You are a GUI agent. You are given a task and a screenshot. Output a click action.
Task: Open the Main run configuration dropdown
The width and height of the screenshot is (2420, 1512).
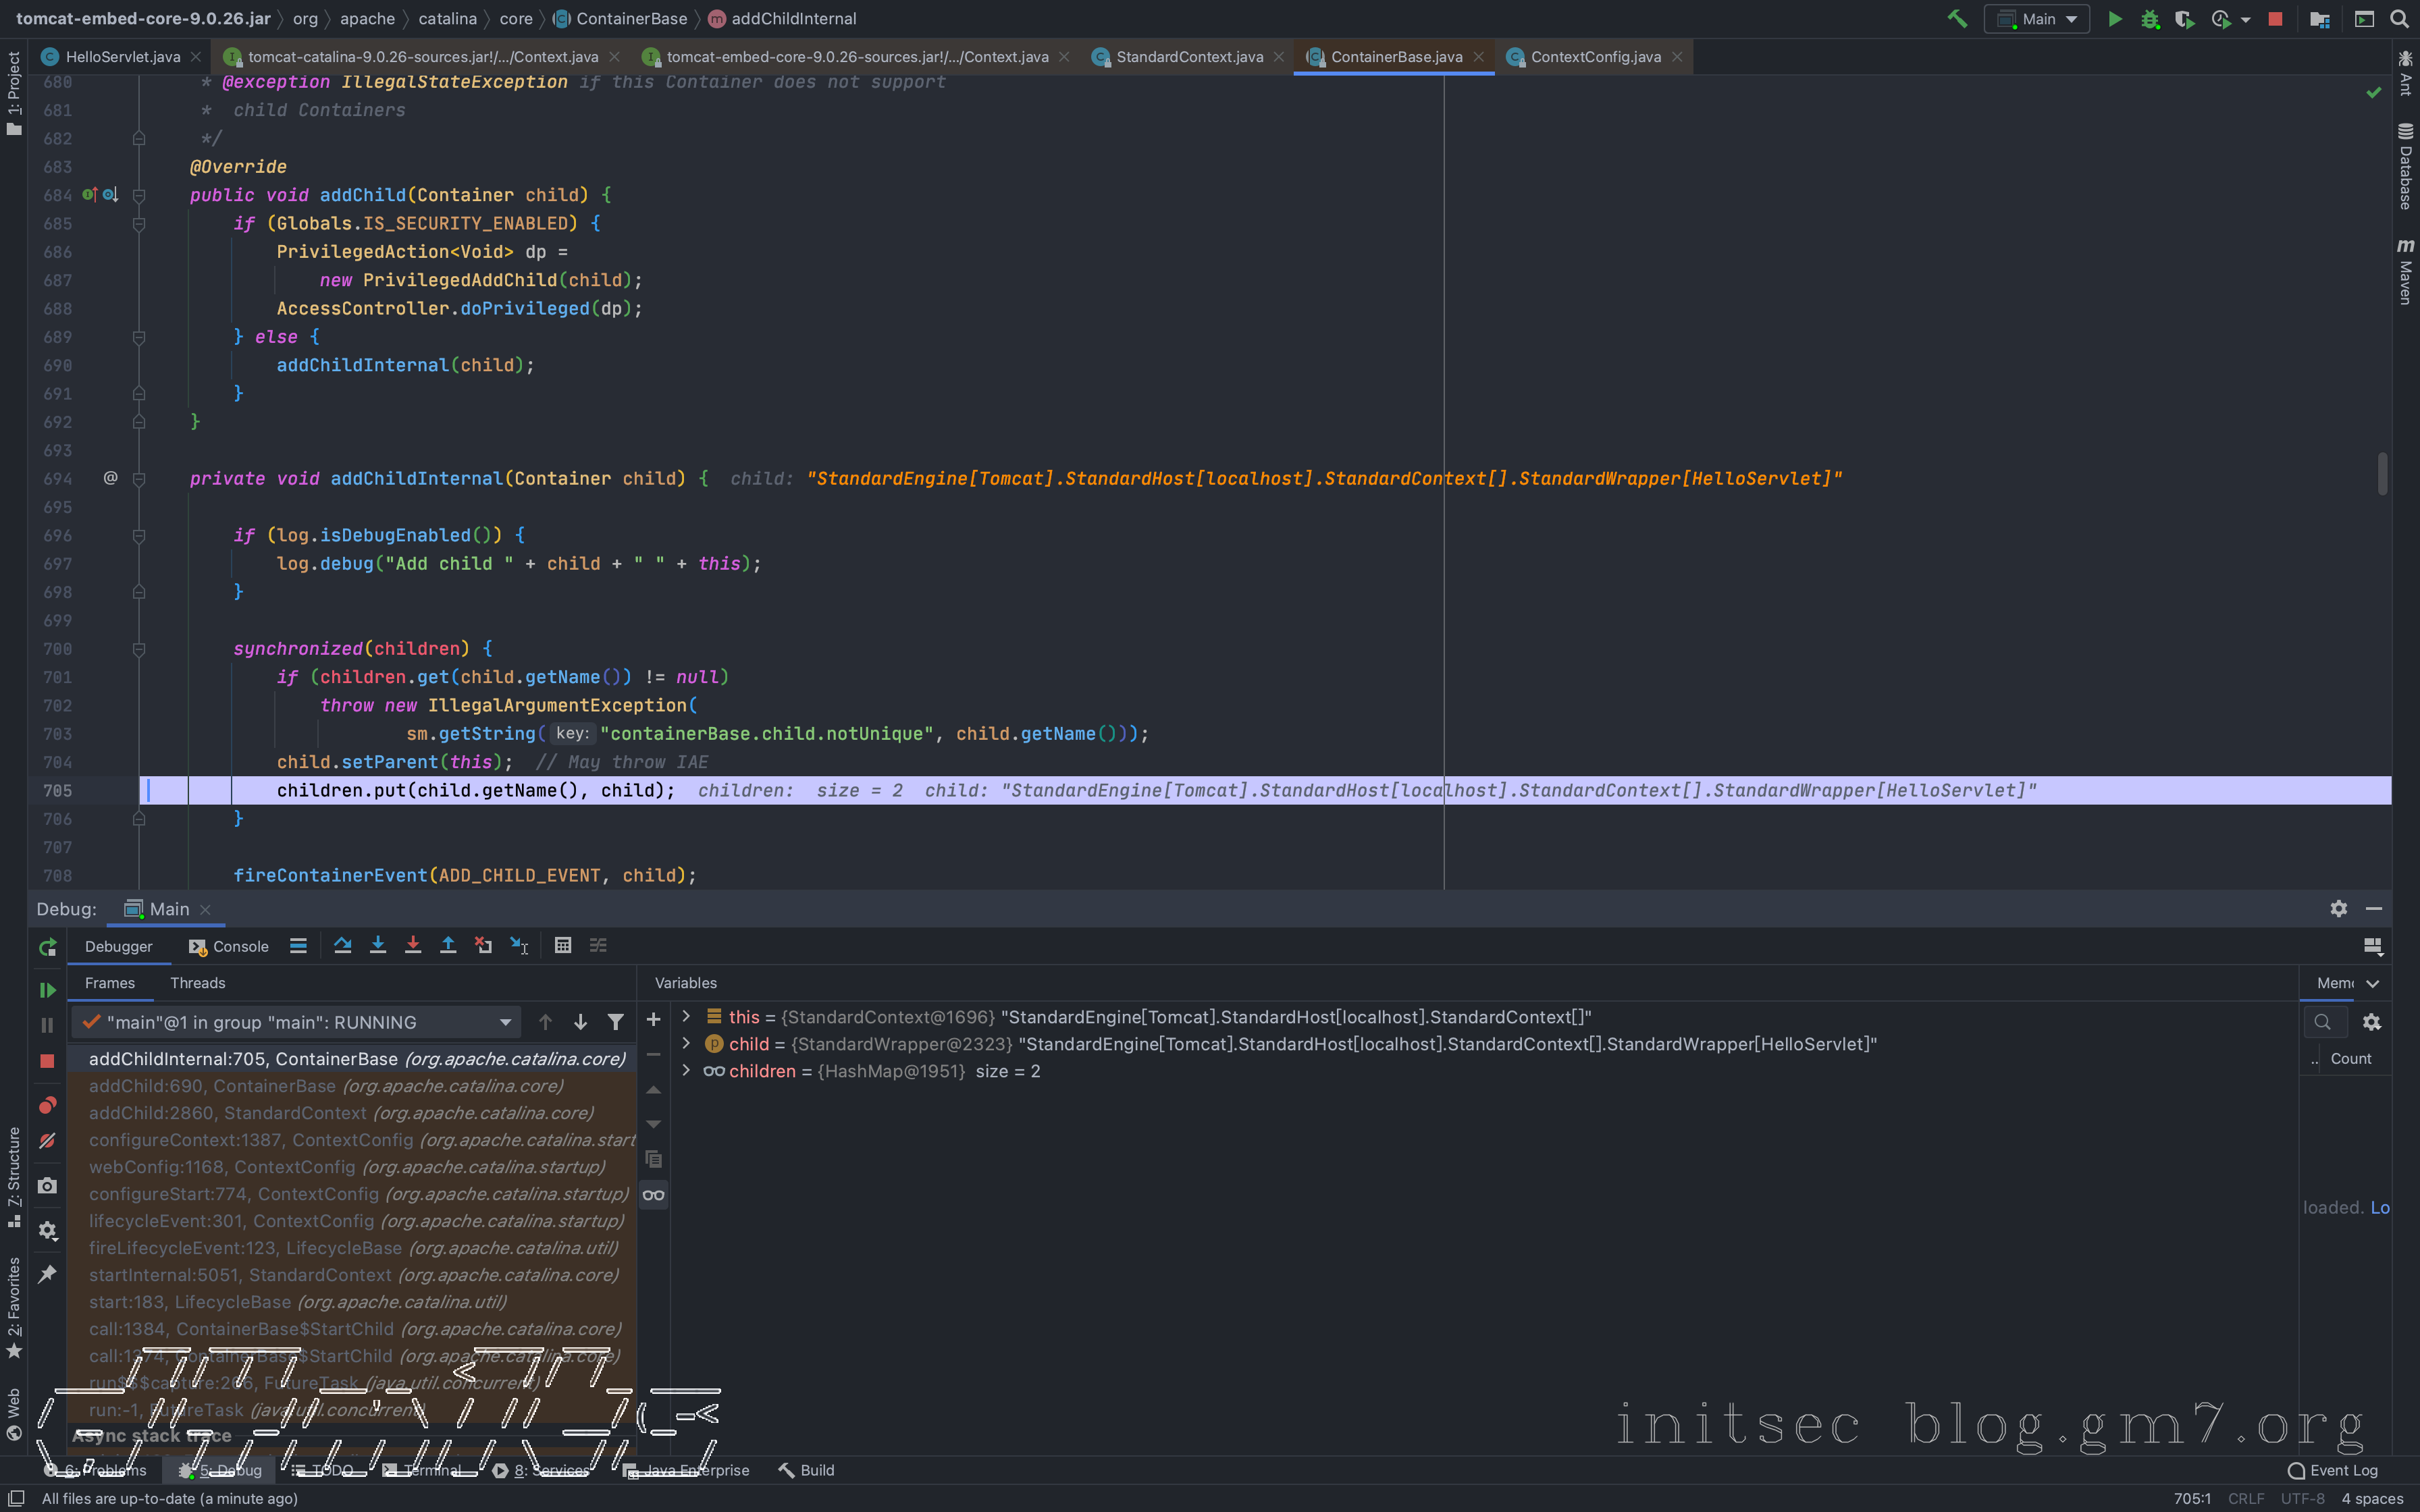point(2037,19)
